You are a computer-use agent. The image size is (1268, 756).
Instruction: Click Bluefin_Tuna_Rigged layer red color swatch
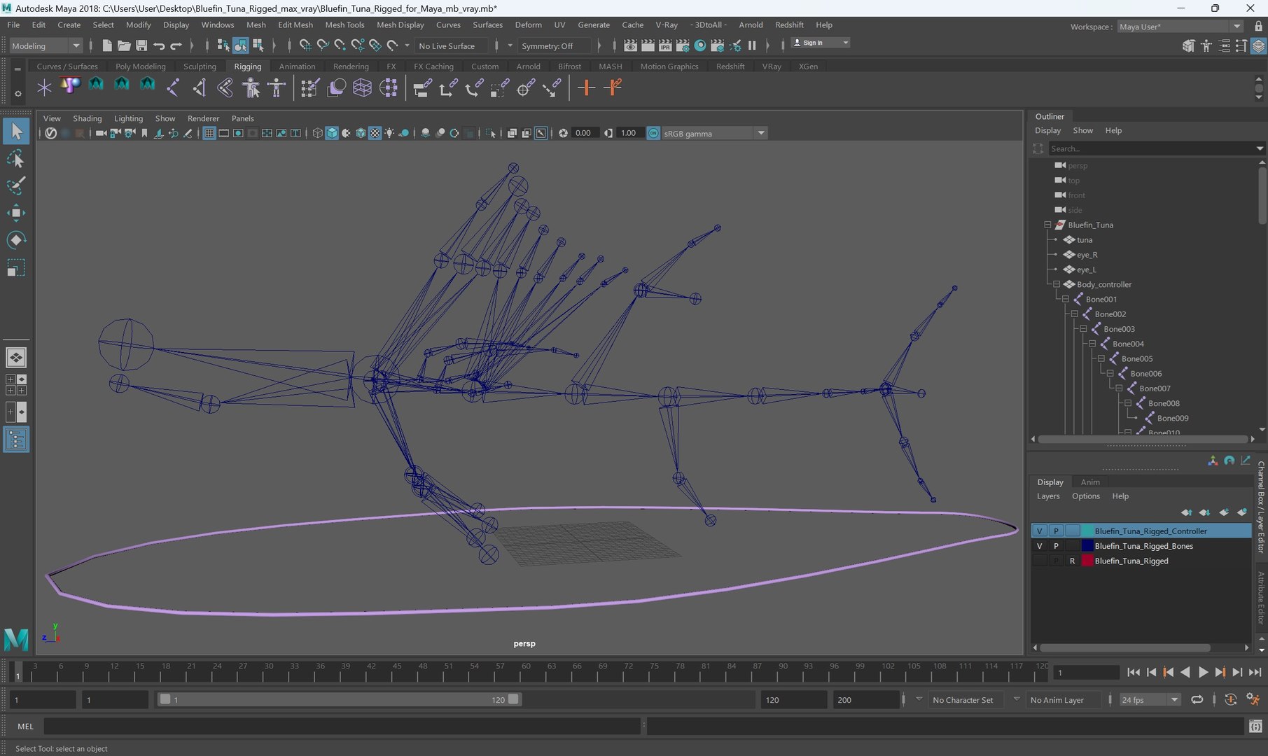[x=1087, y=561]
